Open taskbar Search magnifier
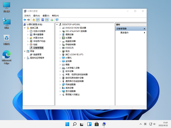 pos(75,124)
